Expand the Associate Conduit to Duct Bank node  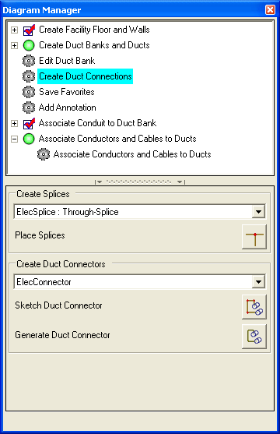[14, 123]
